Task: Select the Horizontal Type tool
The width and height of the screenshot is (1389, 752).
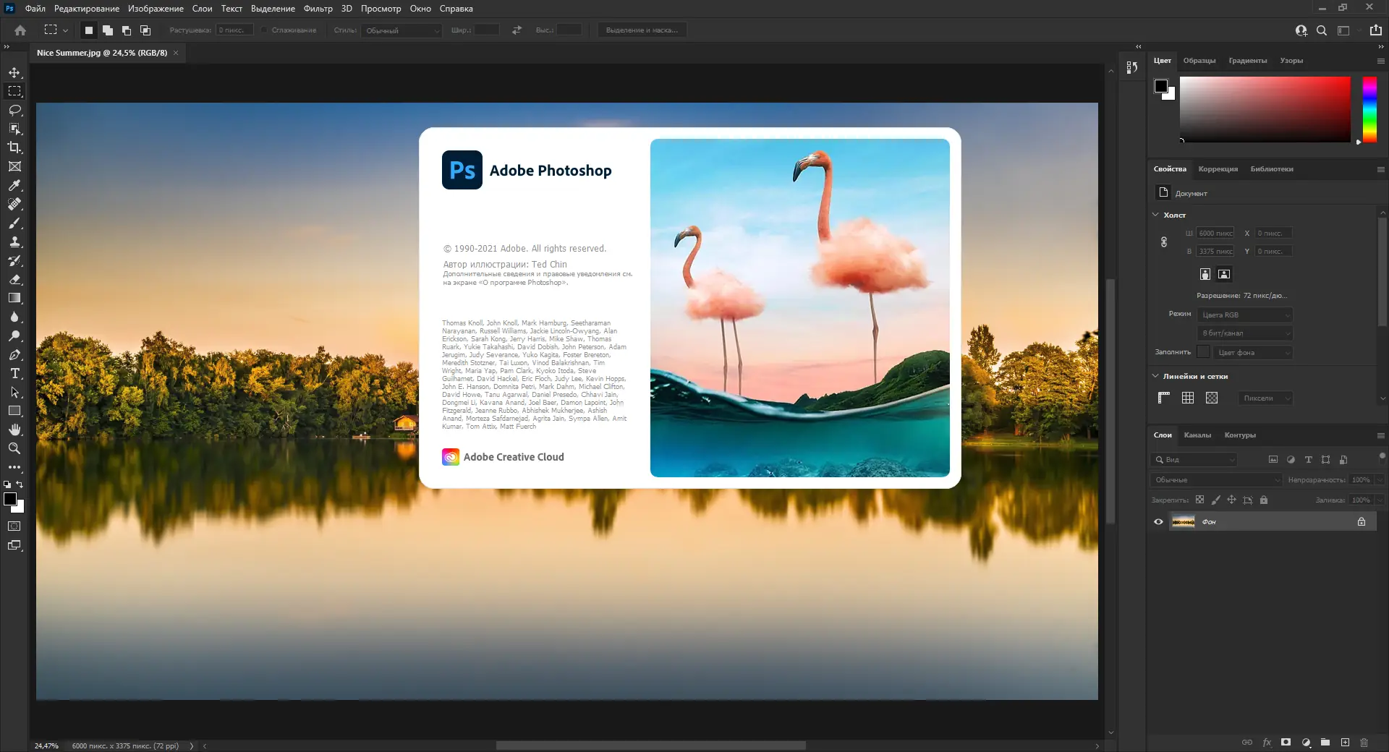Action: [x=14, y=374]
